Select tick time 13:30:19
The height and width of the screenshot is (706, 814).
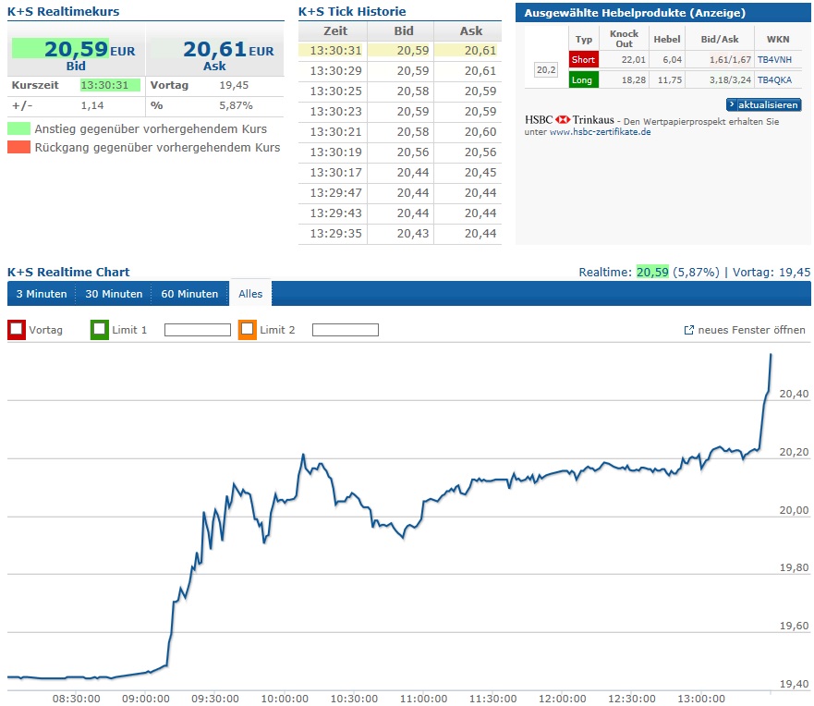(335, 152)
